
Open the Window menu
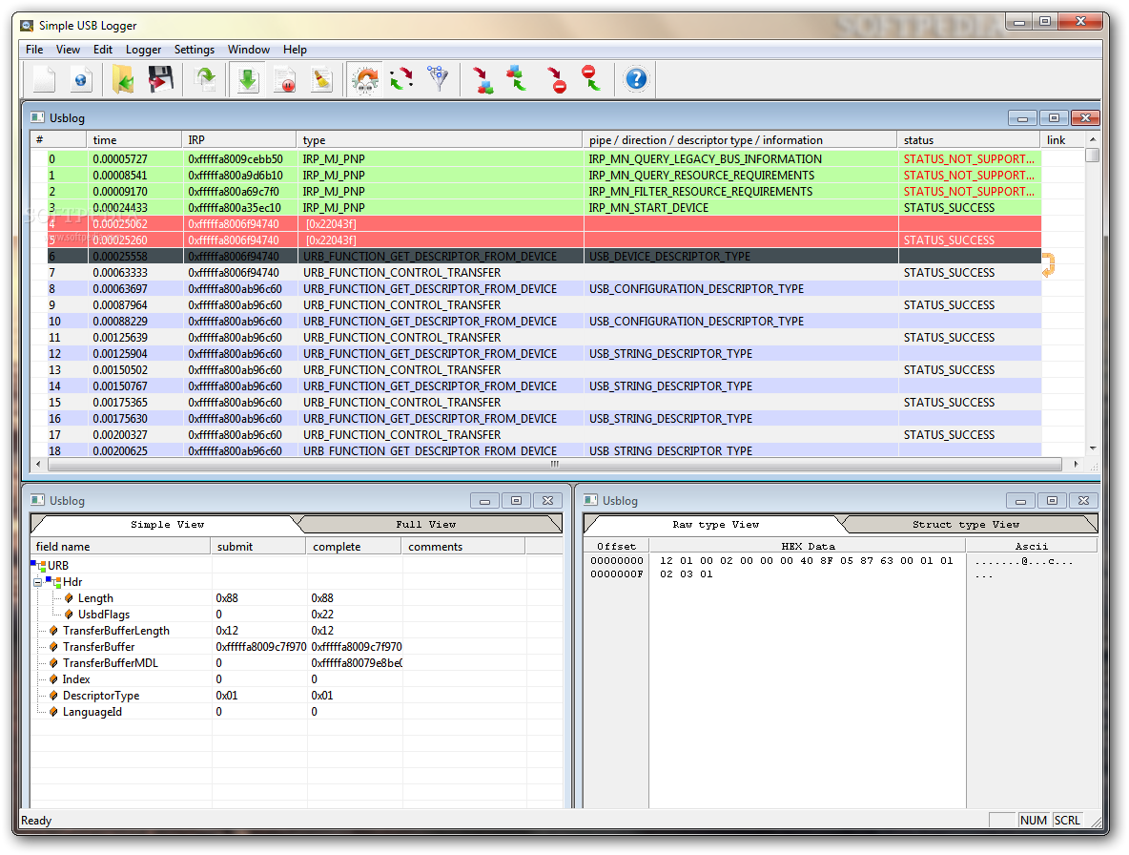[249, 49]
